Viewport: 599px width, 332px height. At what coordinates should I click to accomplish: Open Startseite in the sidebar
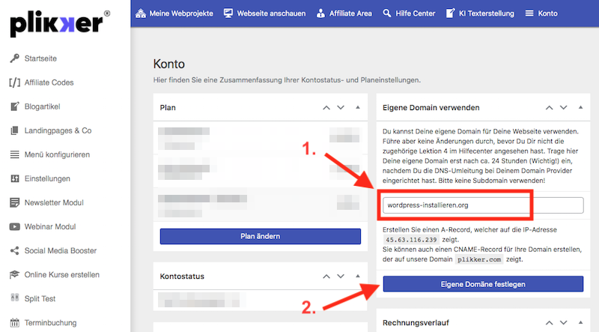[40, 58]
